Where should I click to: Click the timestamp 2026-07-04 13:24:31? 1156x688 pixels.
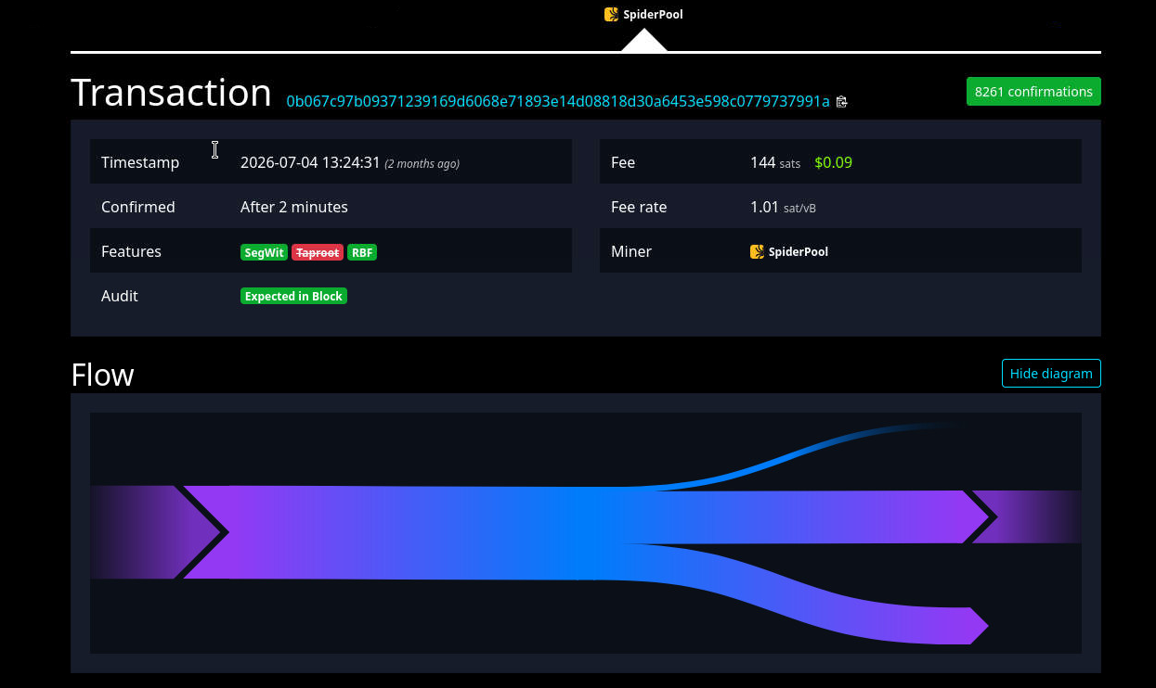310,162
